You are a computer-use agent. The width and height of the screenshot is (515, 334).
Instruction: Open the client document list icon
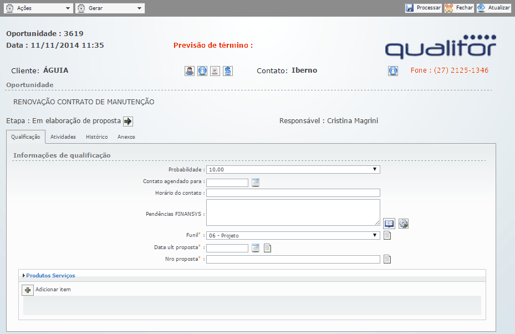[215, 71]
